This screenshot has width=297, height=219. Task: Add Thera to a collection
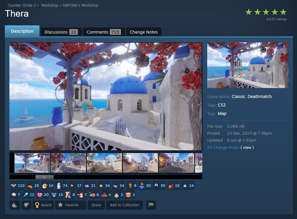(124, 205)
